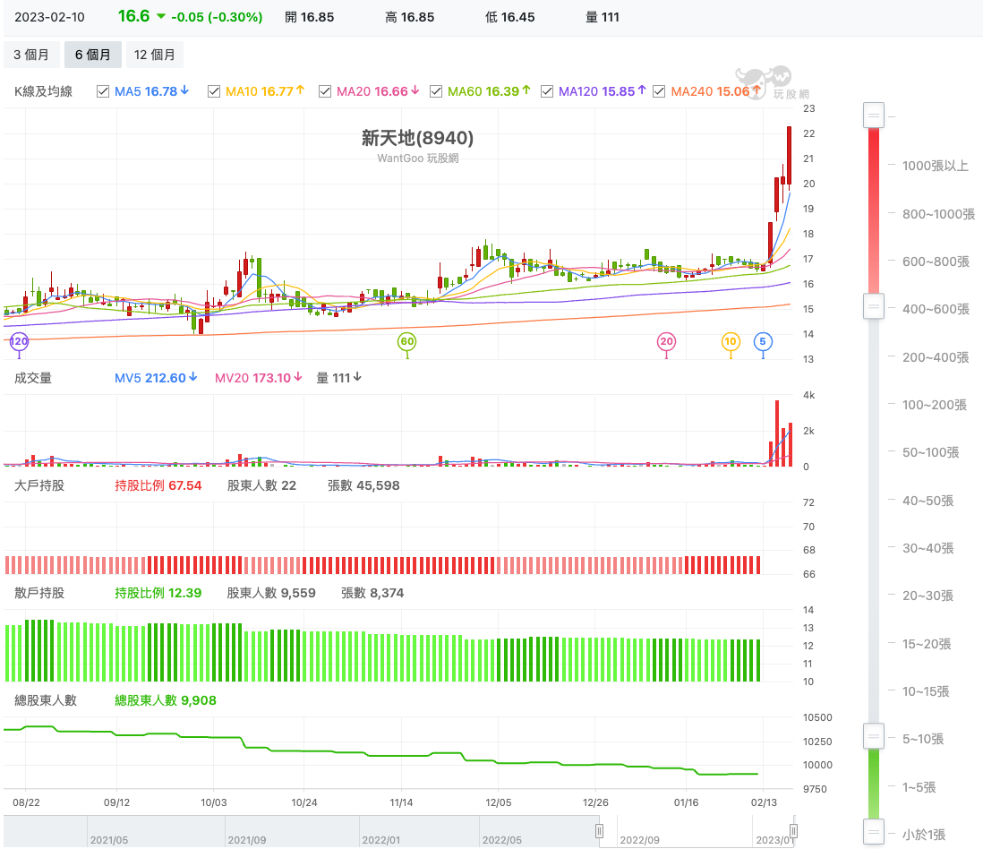Click the 200~400張 holdings level label
The image size is (983, 849).
coord(936,357)
